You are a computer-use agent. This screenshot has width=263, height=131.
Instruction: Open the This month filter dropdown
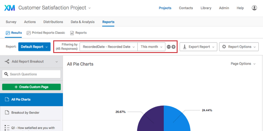point(151,47)
